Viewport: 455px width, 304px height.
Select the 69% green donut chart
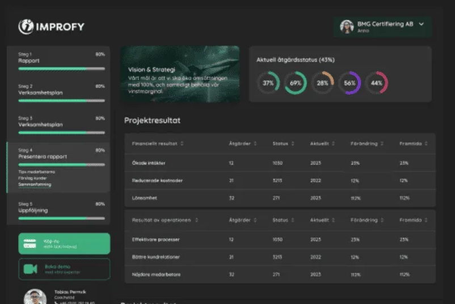pos(296,83)
